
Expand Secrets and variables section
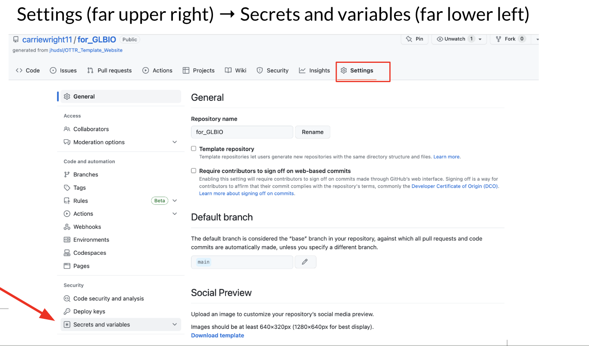[x=175, y=324]
